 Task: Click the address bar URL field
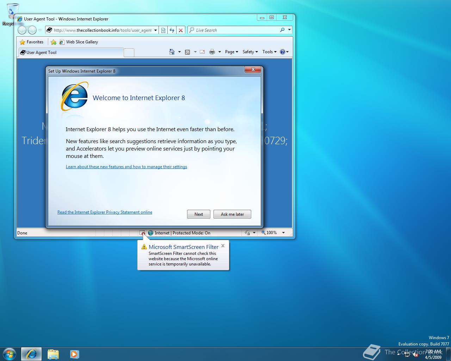(x=103, y=30)
